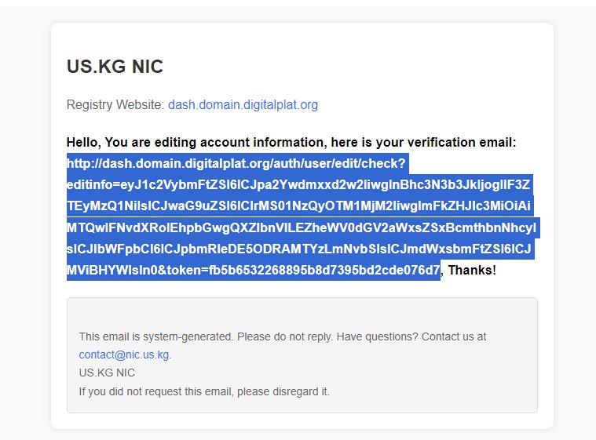Click the US.KG NIC heading at top
The image size is (596, 440).
coord(115,67)
